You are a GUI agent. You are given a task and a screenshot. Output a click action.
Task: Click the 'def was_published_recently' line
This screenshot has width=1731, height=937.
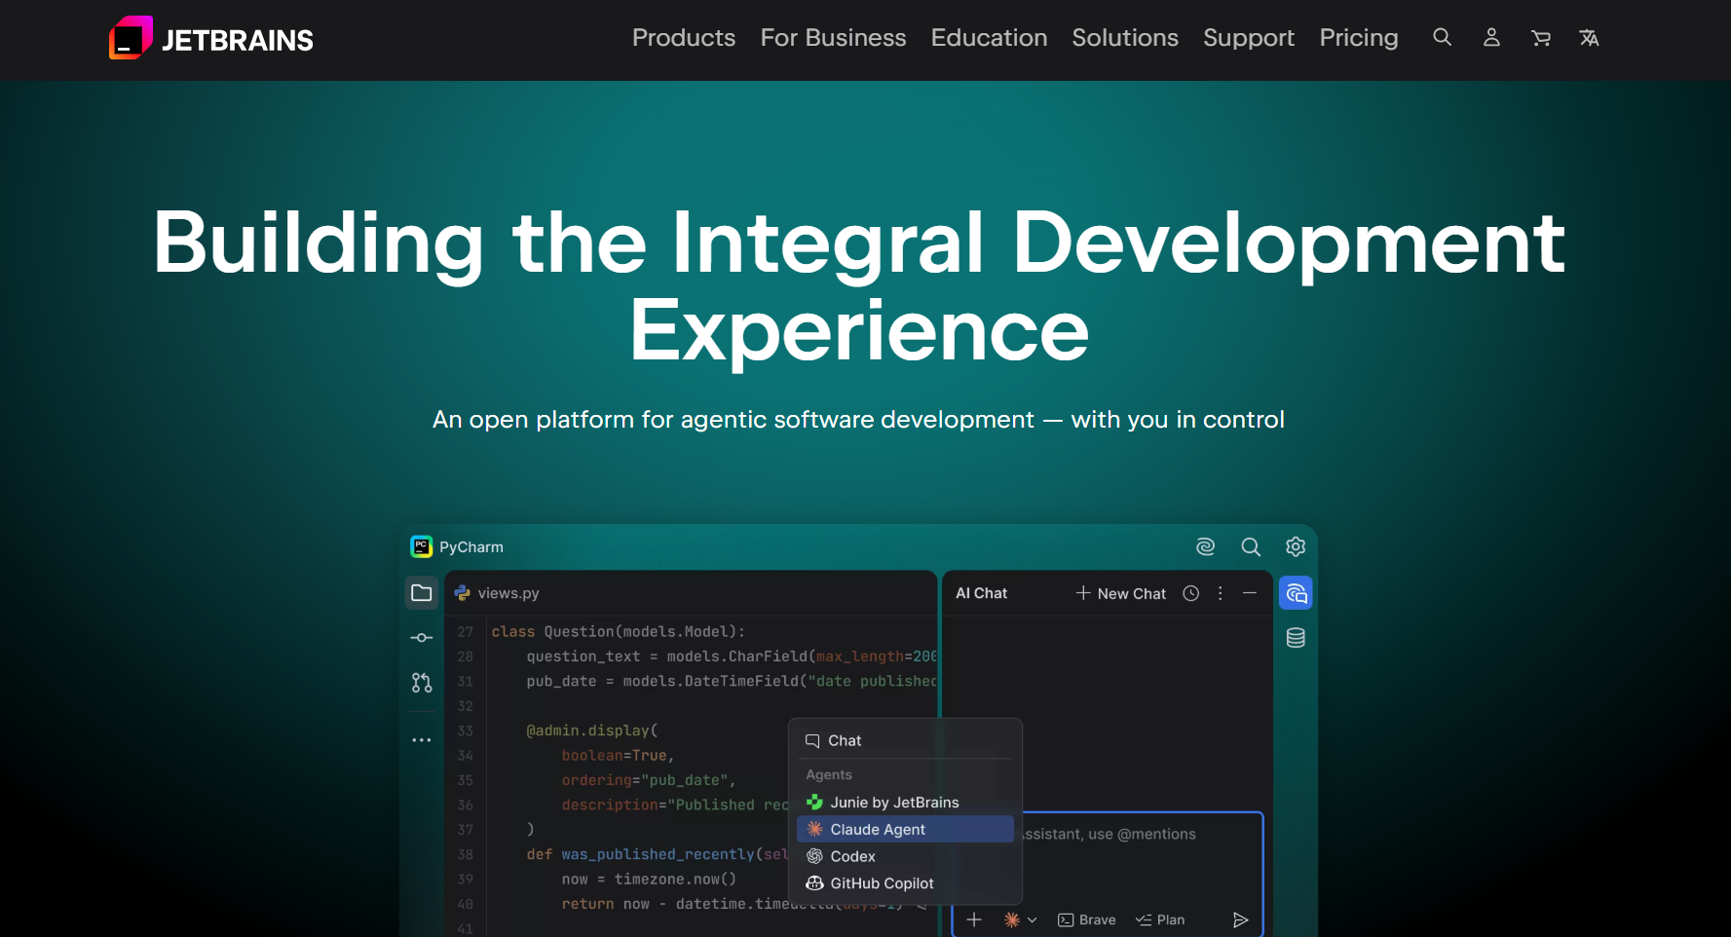pyautogui.click(x=658, y=854)
